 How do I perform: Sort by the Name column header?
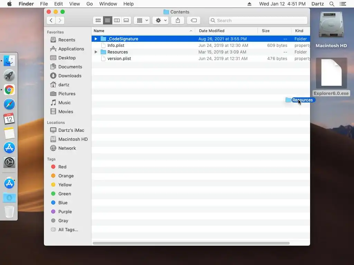143,31
